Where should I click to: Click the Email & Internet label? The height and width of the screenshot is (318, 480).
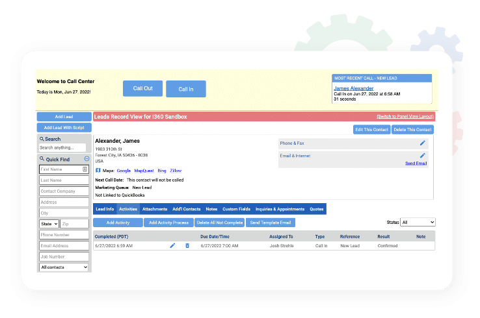pyautogui.click(x=295, y=156)
